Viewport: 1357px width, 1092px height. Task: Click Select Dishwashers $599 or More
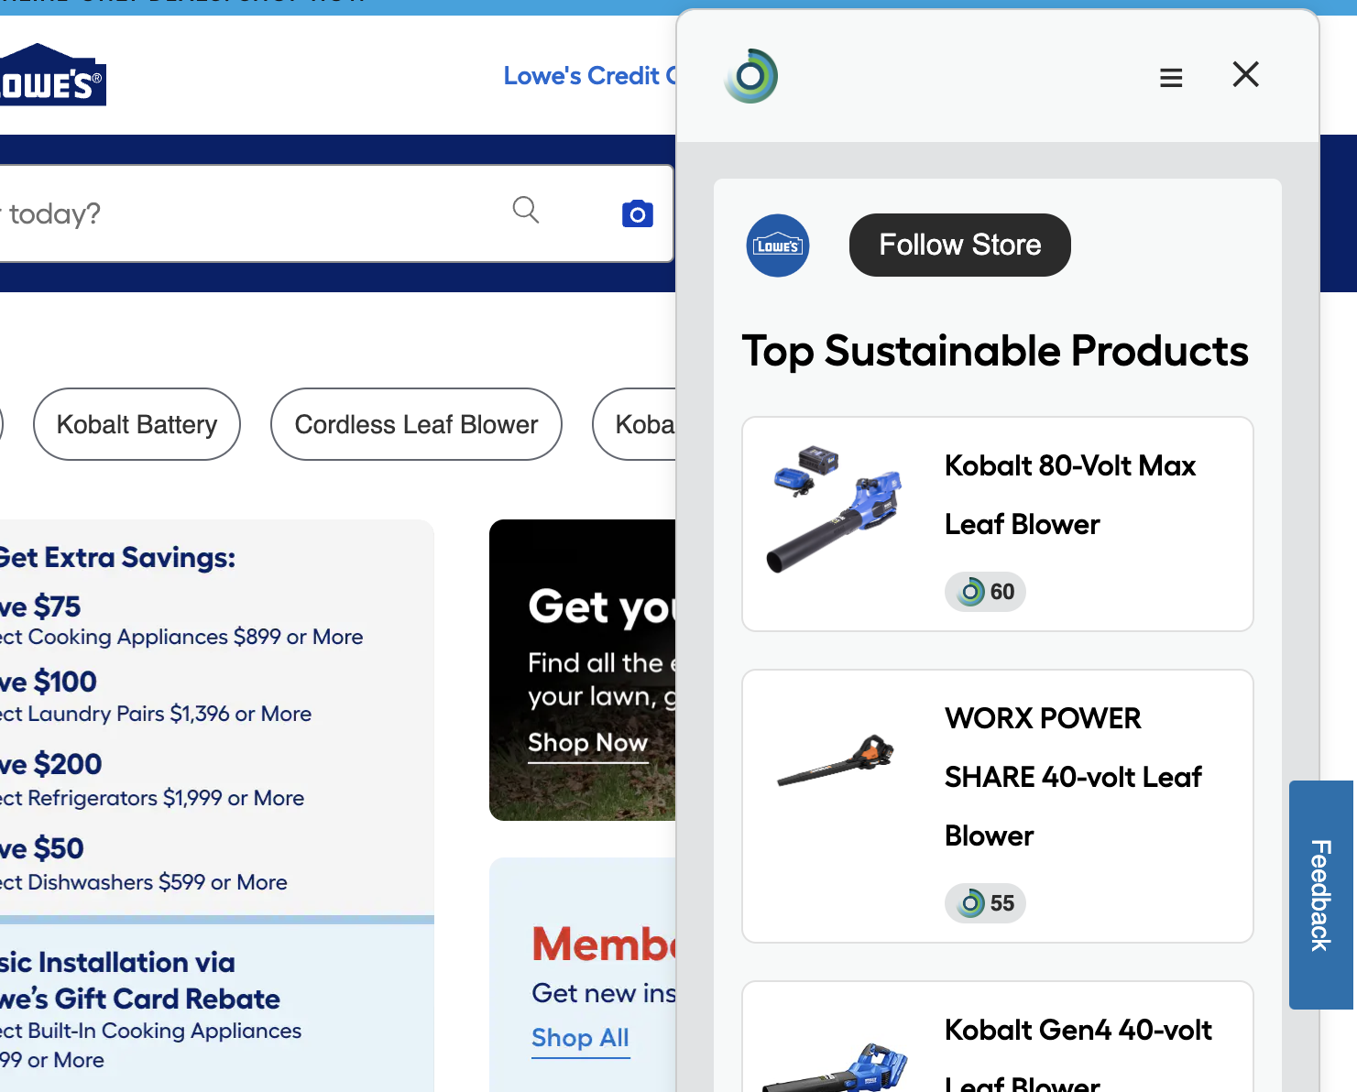click(144, 882)
